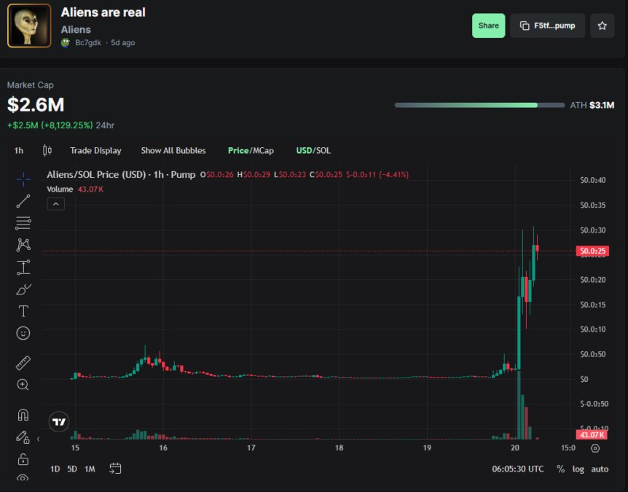The height and width of the screenshot is (492, 628).
Task: Click the ATH progress bar
Action: 479,105
